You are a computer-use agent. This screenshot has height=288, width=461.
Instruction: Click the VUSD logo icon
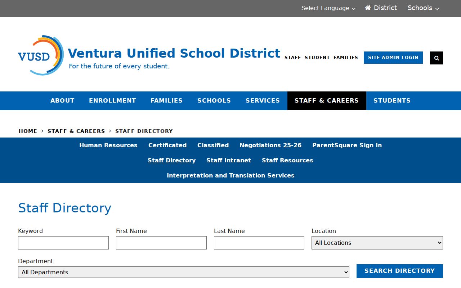point(41,55)
